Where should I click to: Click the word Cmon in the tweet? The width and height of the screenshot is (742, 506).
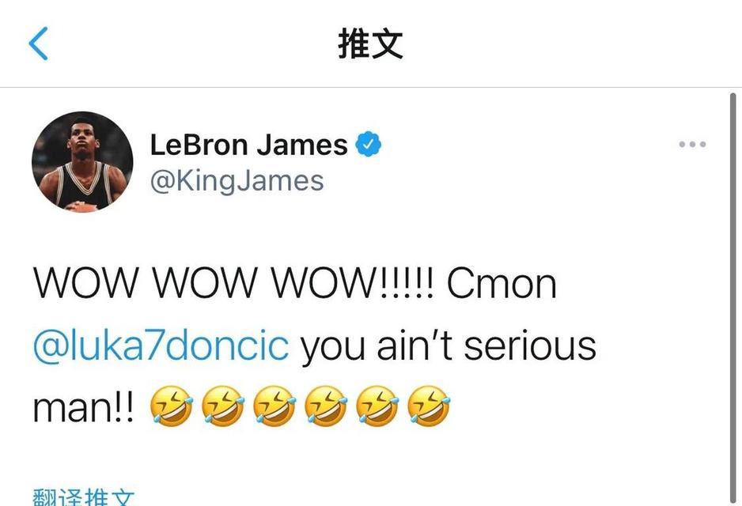[x=502, y=283]
